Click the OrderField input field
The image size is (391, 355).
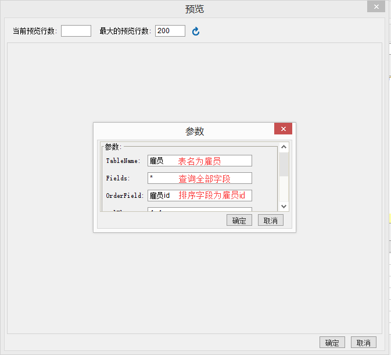click(x=200, y=196)
